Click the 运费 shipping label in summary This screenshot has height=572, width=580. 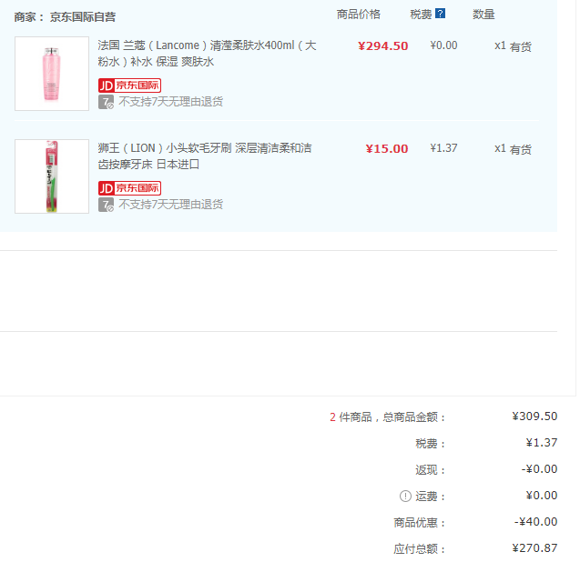(x=426, y=497)
